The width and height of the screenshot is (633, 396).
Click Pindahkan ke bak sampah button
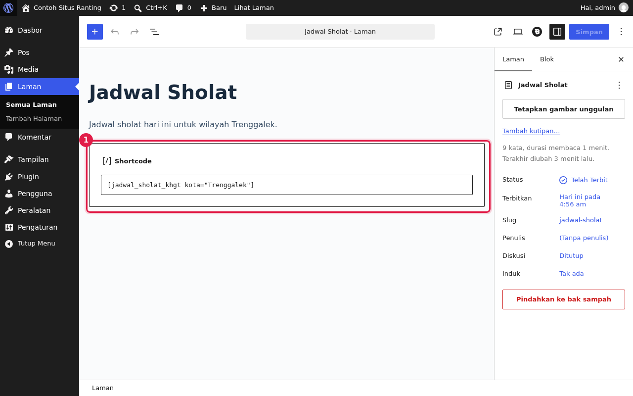click(x=564, y=299)
